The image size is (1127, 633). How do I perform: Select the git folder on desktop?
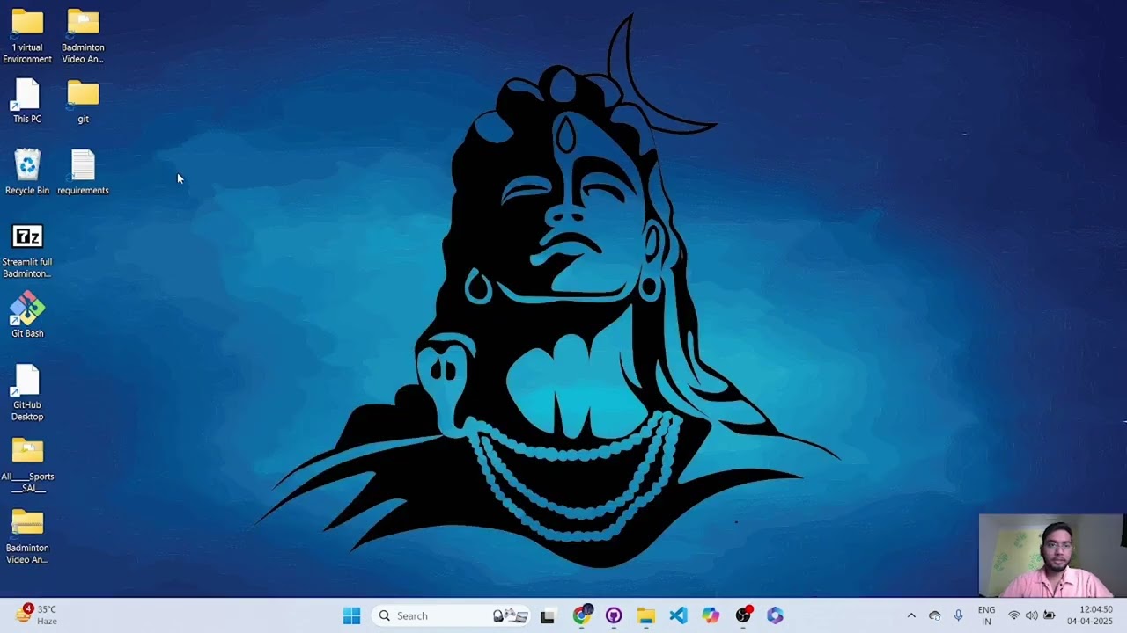coord(83,102)
